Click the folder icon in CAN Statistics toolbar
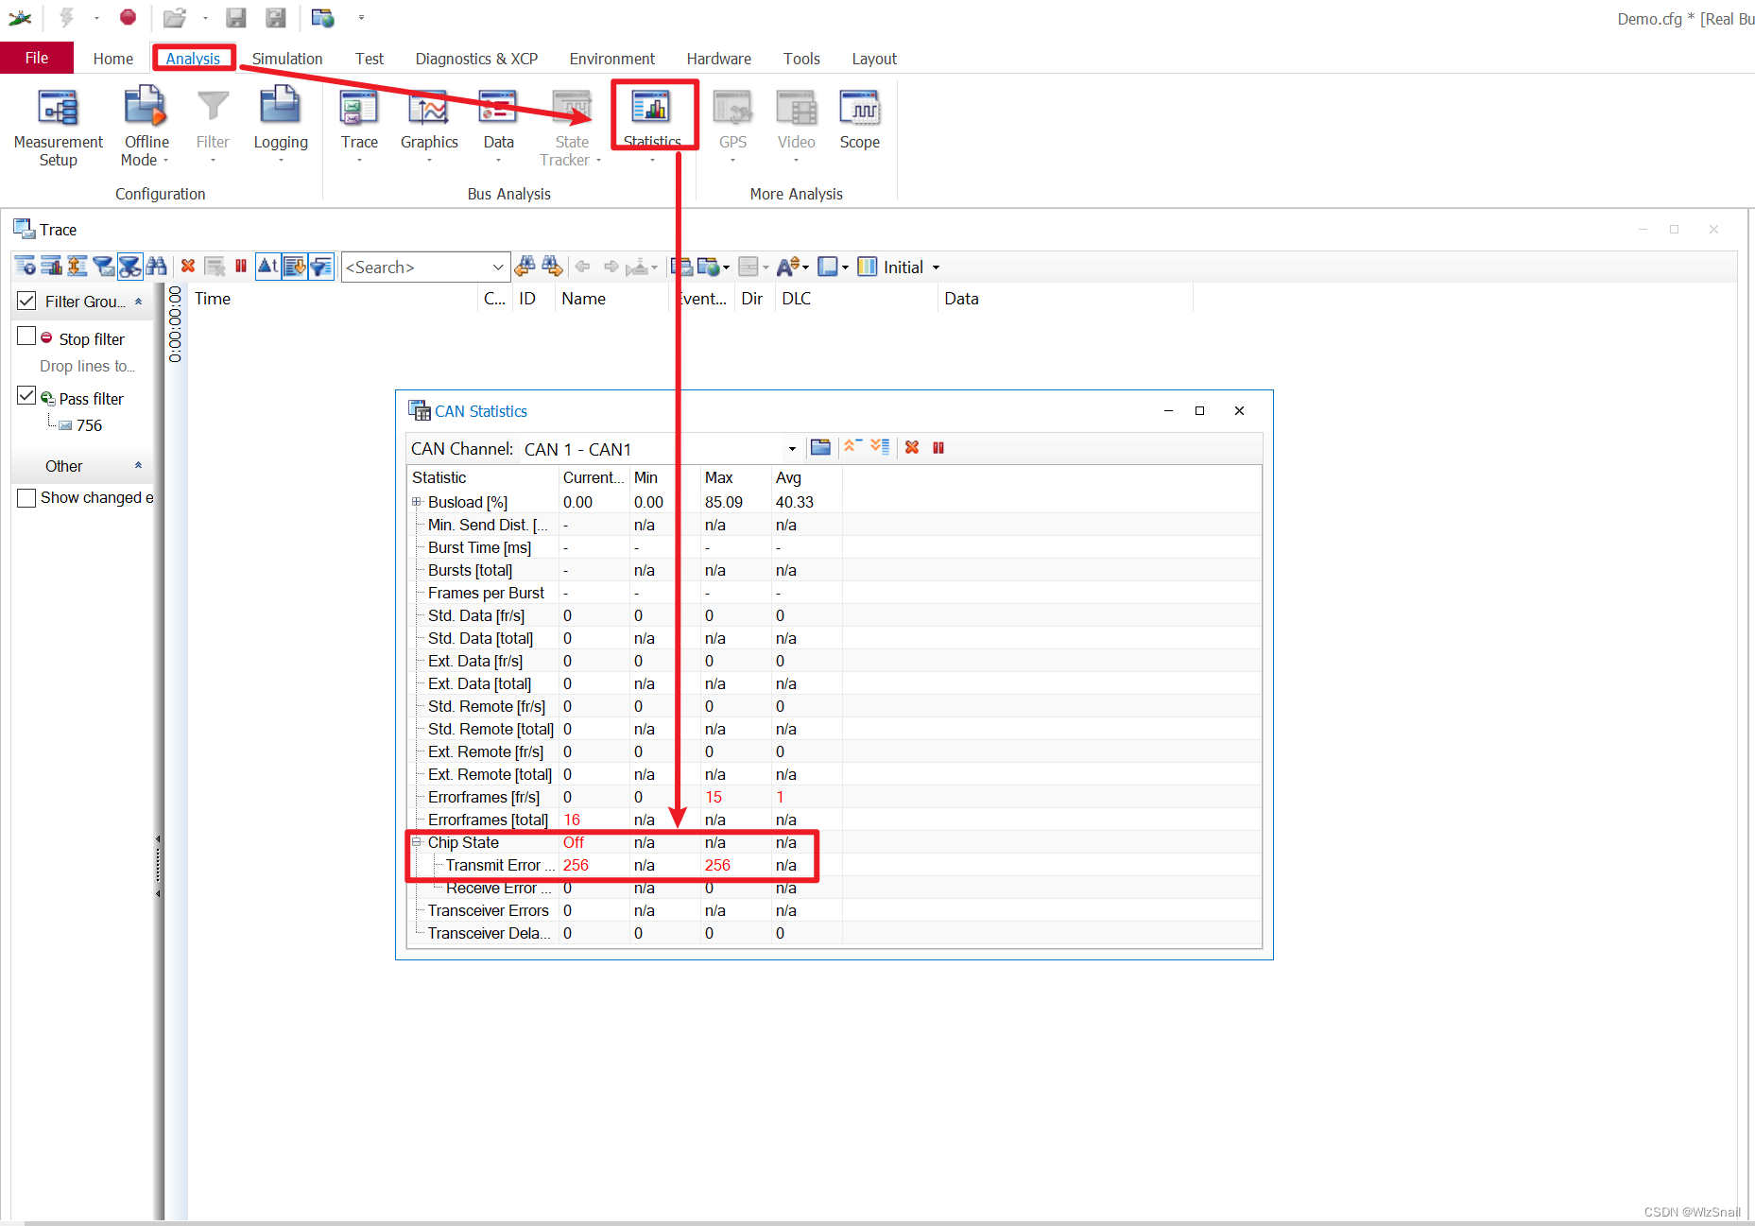Screen dimensions: 1755x1226 pyautogui.click(x=820, y=447)
